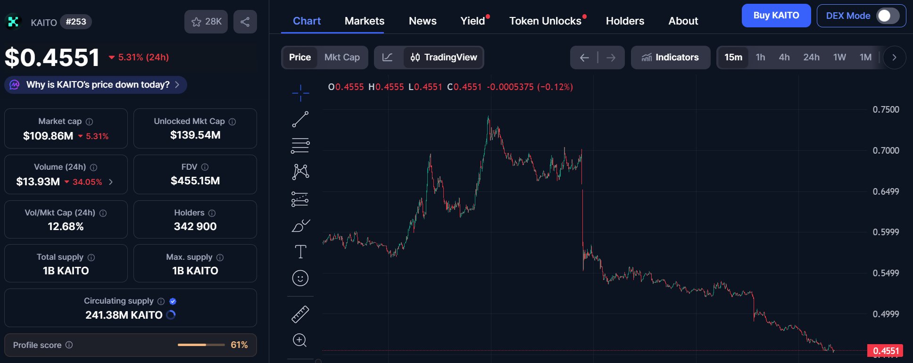
Task: Open the Indicators menu
Action: [670, 58]
